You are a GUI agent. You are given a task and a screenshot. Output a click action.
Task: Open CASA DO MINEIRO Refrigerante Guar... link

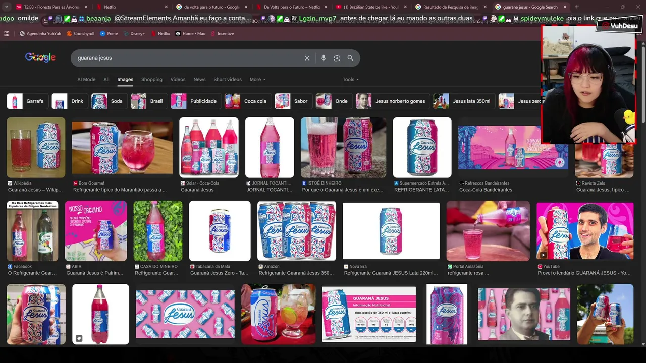tap(156, 273)
